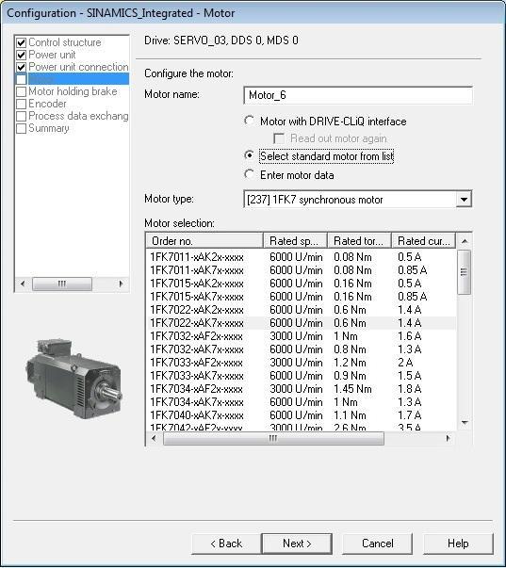This screenshot has width=506, height=568.
Task: Select the Control structure step
Action: click(65, 42)
